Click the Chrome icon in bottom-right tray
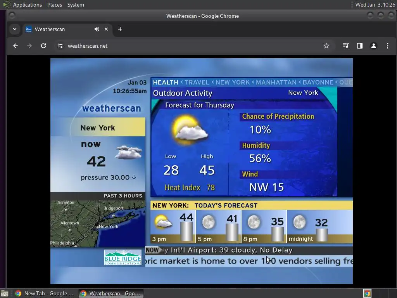Viewport: 397px width, 298px height. (368, 293)
